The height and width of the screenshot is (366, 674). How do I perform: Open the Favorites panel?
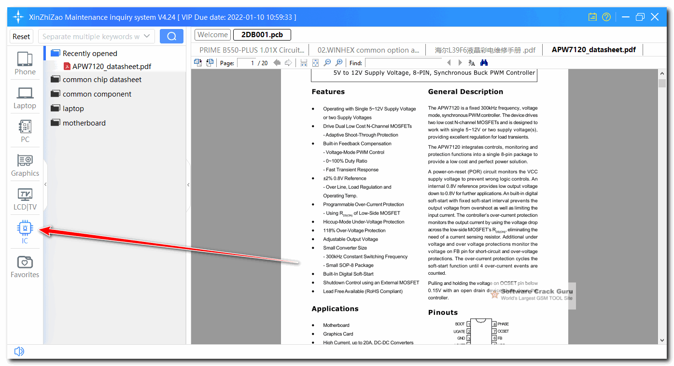(x=25, y=265)
